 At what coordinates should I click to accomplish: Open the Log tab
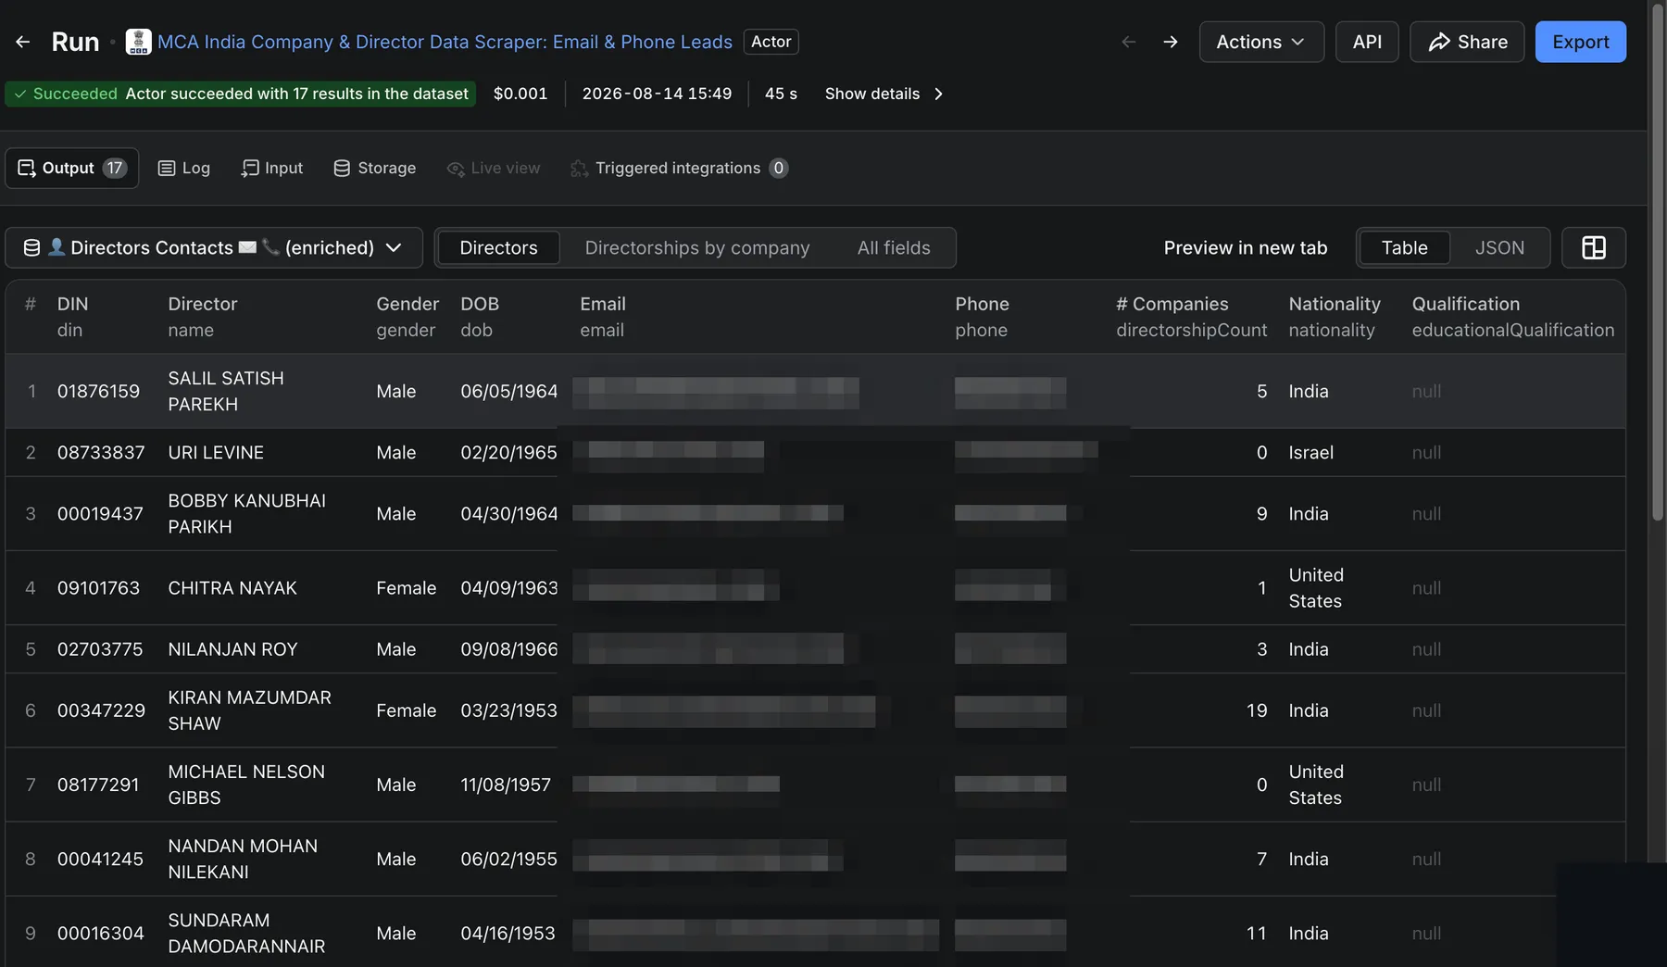tap(183, 168)
